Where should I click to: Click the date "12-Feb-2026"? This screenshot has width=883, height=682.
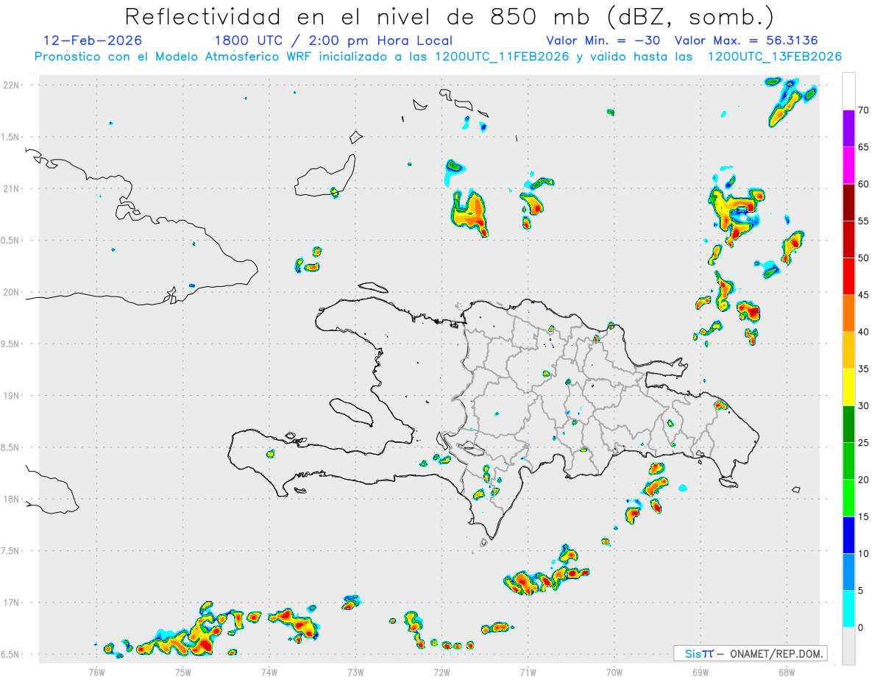pos(93,40)
